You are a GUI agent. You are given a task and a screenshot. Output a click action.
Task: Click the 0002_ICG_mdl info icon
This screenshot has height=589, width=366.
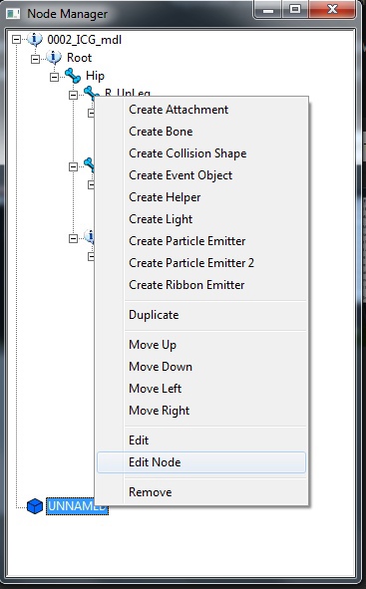[x=35, y=39]
